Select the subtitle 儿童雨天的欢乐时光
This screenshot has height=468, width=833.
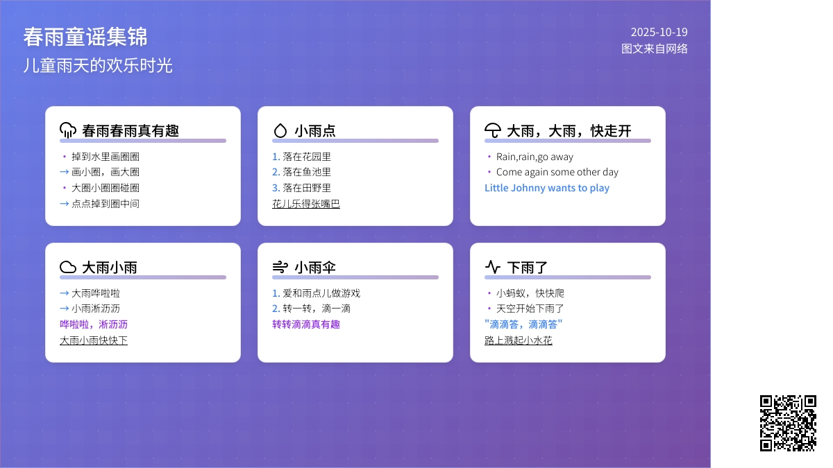click(97, 66)
